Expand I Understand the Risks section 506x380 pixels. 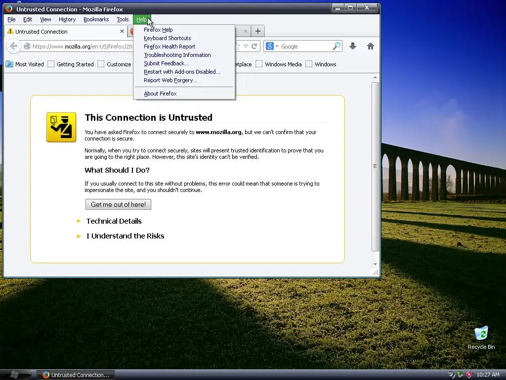[125, 236]
